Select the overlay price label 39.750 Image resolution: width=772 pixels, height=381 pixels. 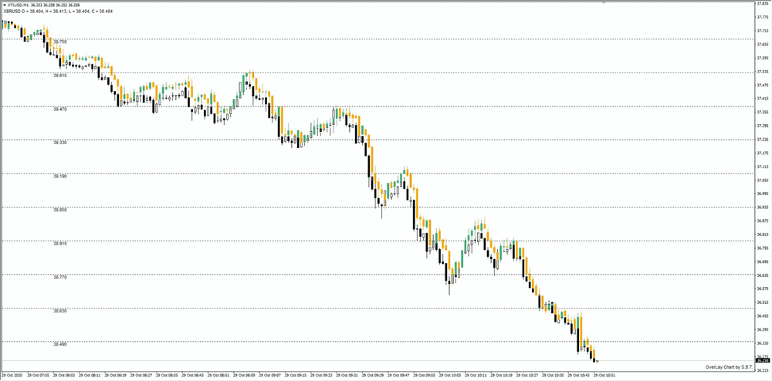60,42
